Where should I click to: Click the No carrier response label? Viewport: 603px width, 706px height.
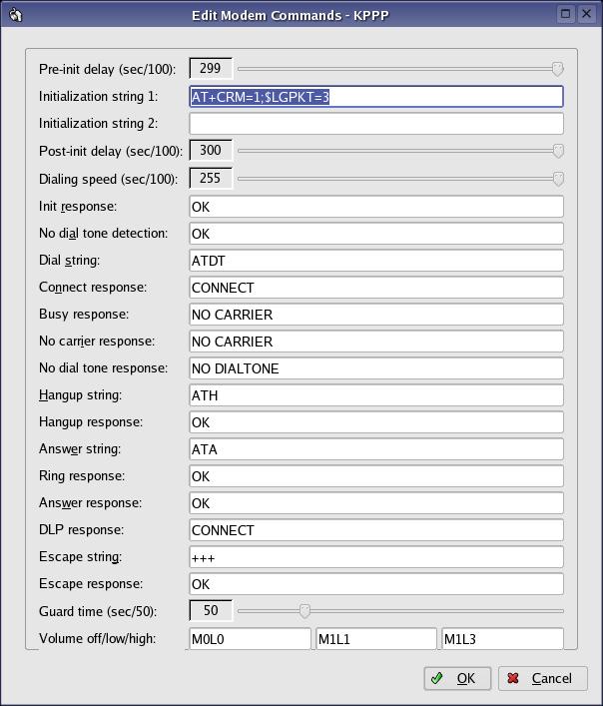coord(97,342)
